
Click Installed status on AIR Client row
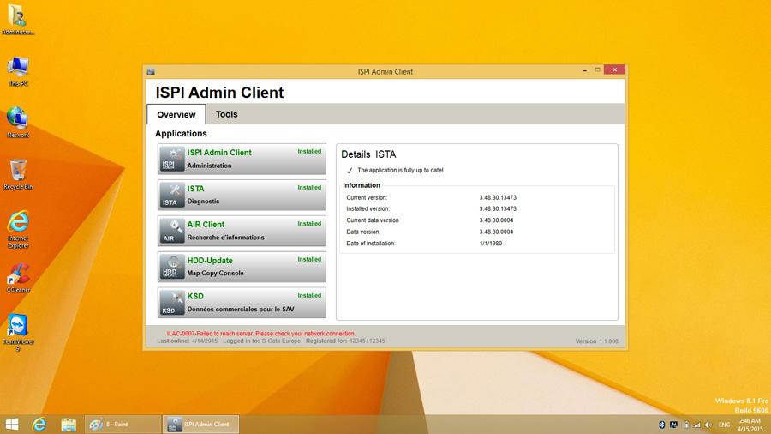tap(309, 223)
